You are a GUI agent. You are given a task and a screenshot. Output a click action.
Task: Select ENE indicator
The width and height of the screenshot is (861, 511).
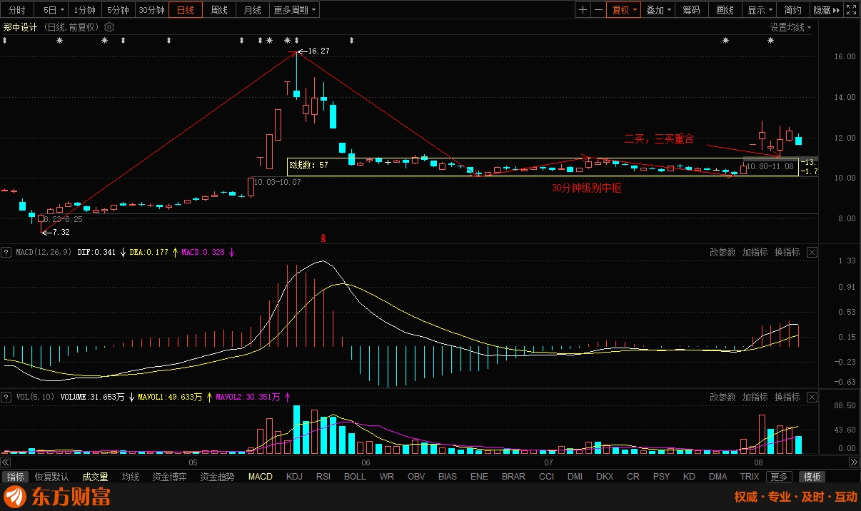[479, 477]
